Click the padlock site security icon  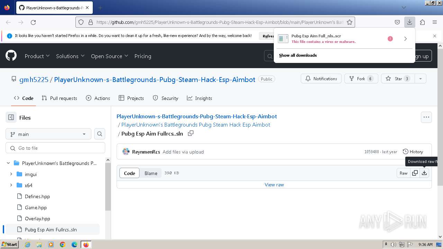pos(91,22)
